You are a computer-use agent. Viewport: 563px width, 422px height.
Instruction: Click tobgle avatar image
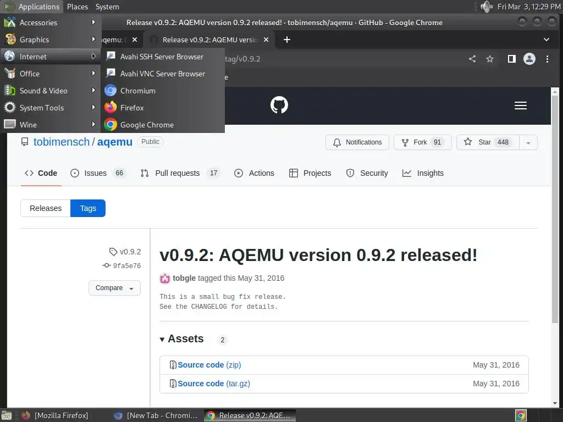[165, 278]
